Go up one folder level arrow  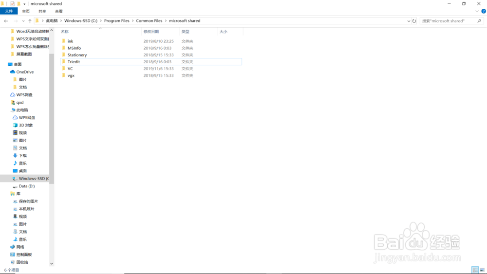pos(30,21)
